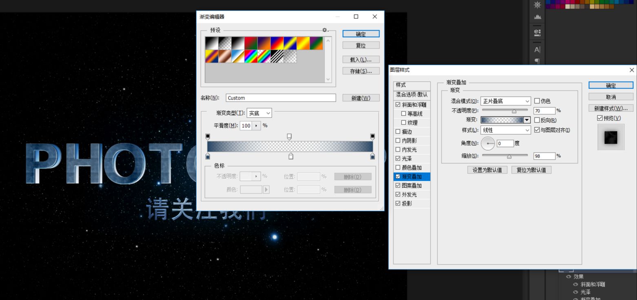Choose the full spectrum rainbow preset
Viewport: 637px width, 300px height.
pos(251,56)
